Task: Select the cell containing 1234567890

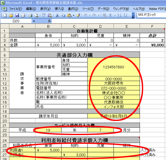Action: [114, 67]
